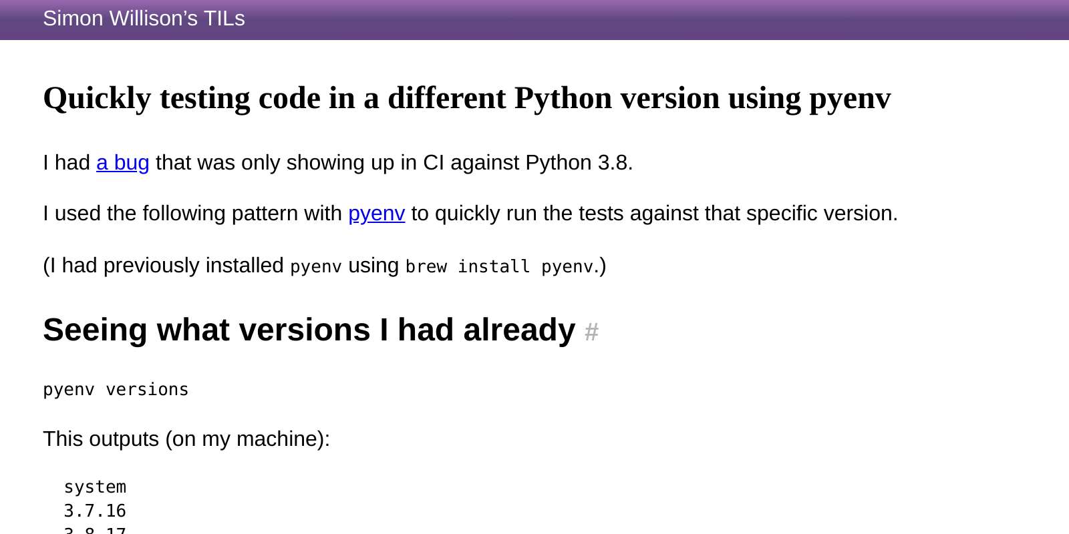Click the word 'CI' in the first paragraph

(433, 163)
